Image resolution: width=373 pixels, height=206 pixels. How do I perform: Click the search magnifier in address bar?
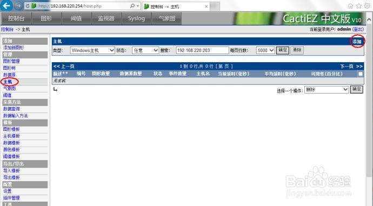click(x=132, y=6)
